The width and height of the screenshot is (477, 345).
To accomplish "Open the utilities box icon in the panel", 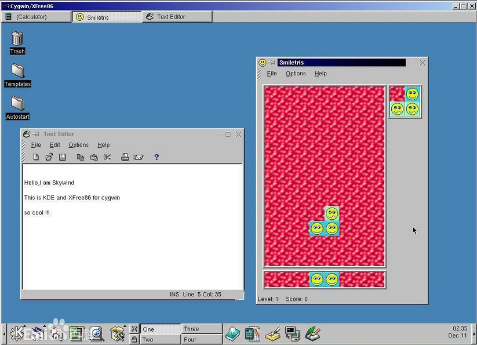I will tap(118, 333).
